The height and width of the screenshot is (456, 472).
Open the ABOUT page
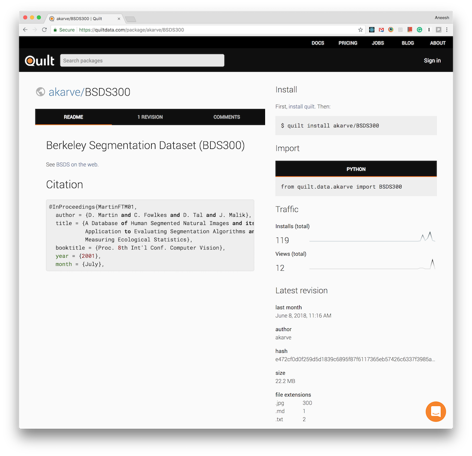pyautogui.click(x=438, y=43)
